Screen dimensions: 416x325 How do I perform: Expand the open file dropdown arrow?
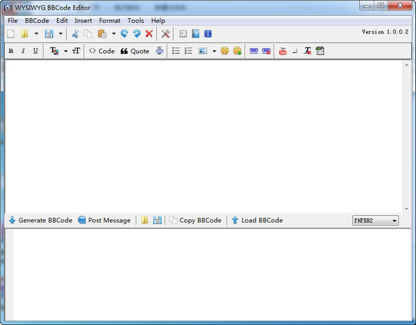[36, 34]
